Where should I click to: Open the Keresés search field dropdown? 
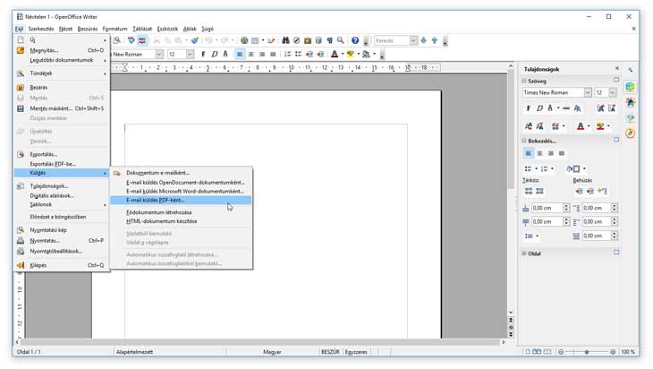[413, 40]
